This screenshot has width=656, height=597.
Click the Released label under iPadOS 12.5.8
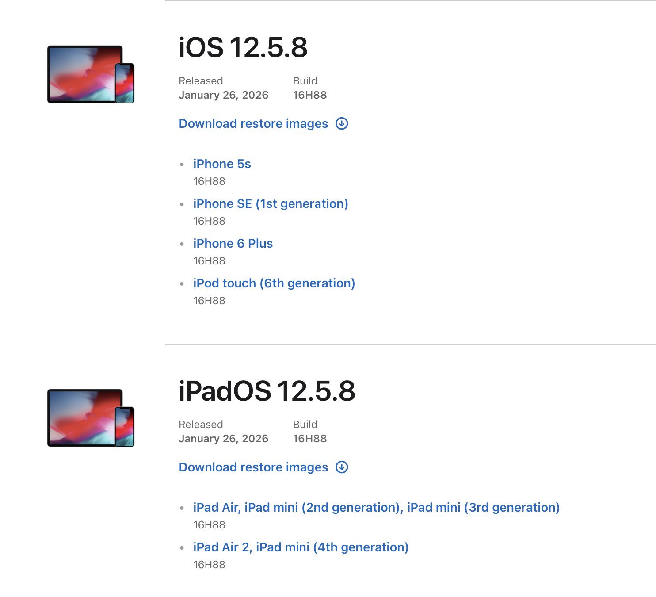click(x=201, y=425)
